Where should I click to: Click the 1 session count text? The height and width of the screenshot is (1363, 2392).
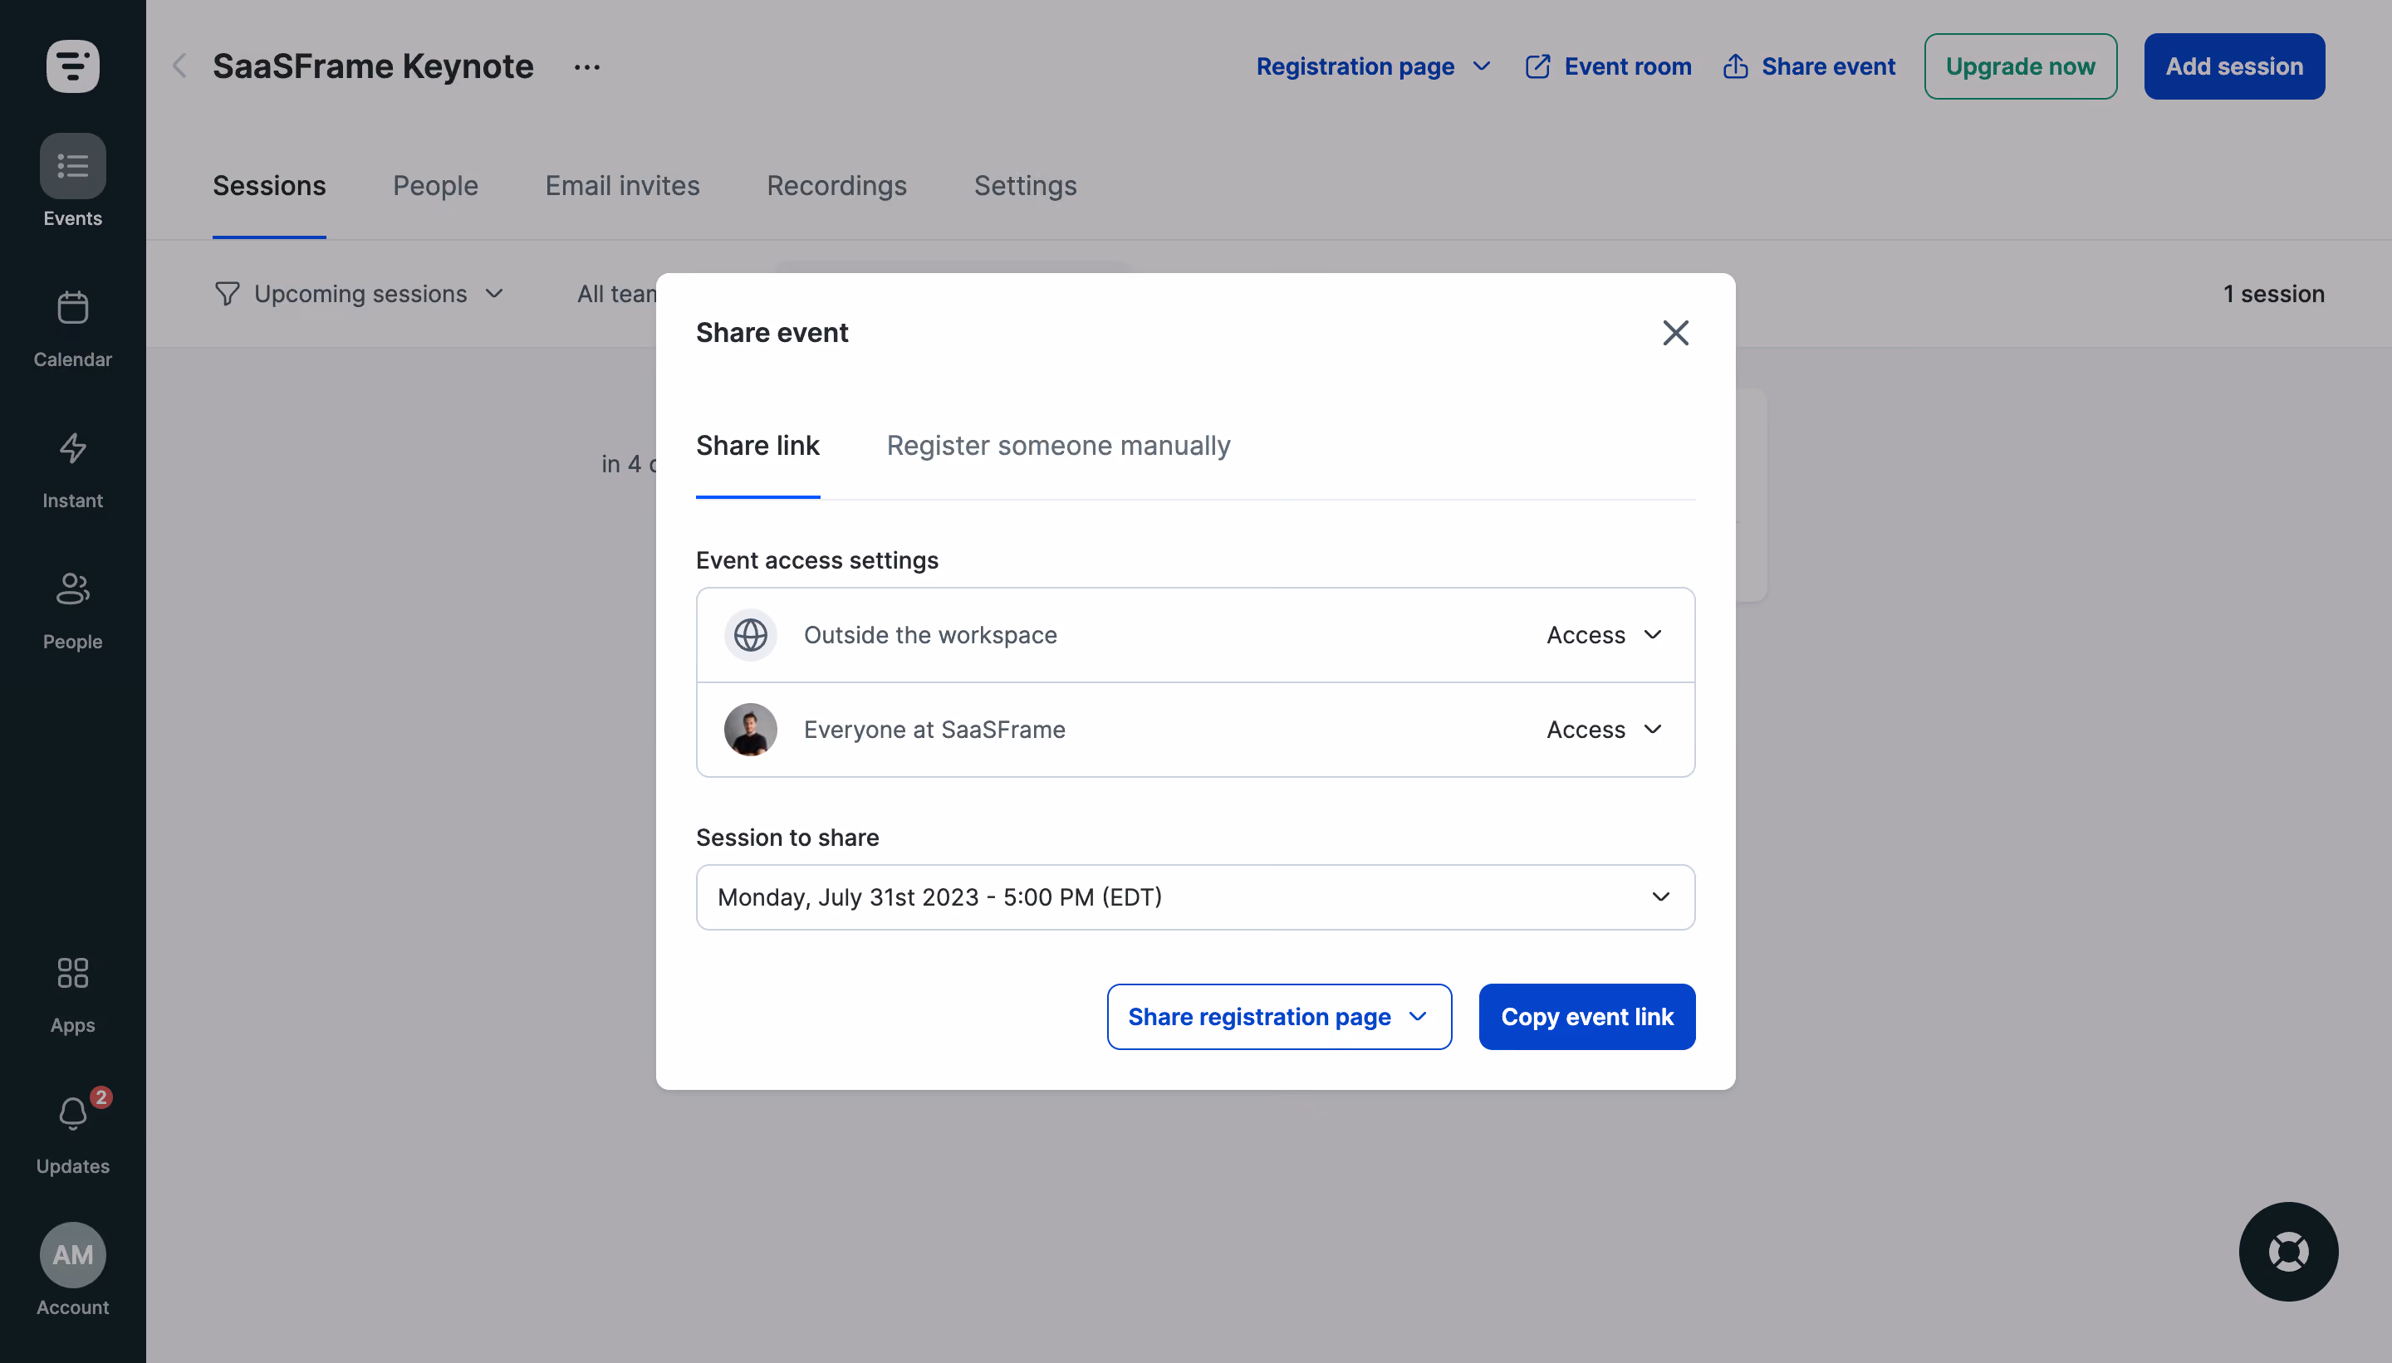pyautogui.click(x=2273, y=294)
